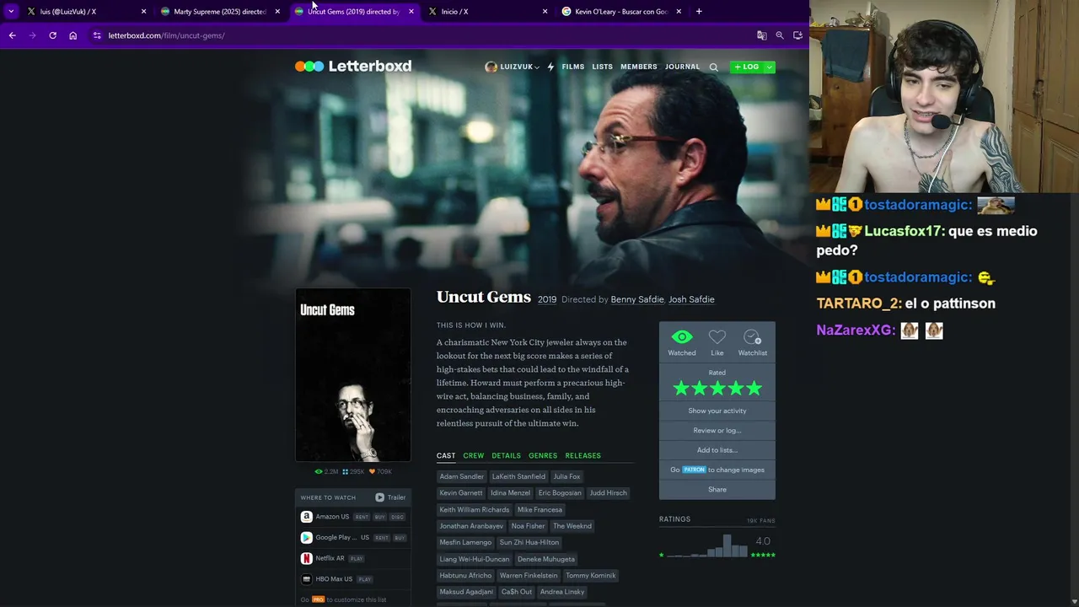Close the Marty Supreme tab
This screenshot has width=1079, height=607.
pyautogui.click(x=277, y=11)
